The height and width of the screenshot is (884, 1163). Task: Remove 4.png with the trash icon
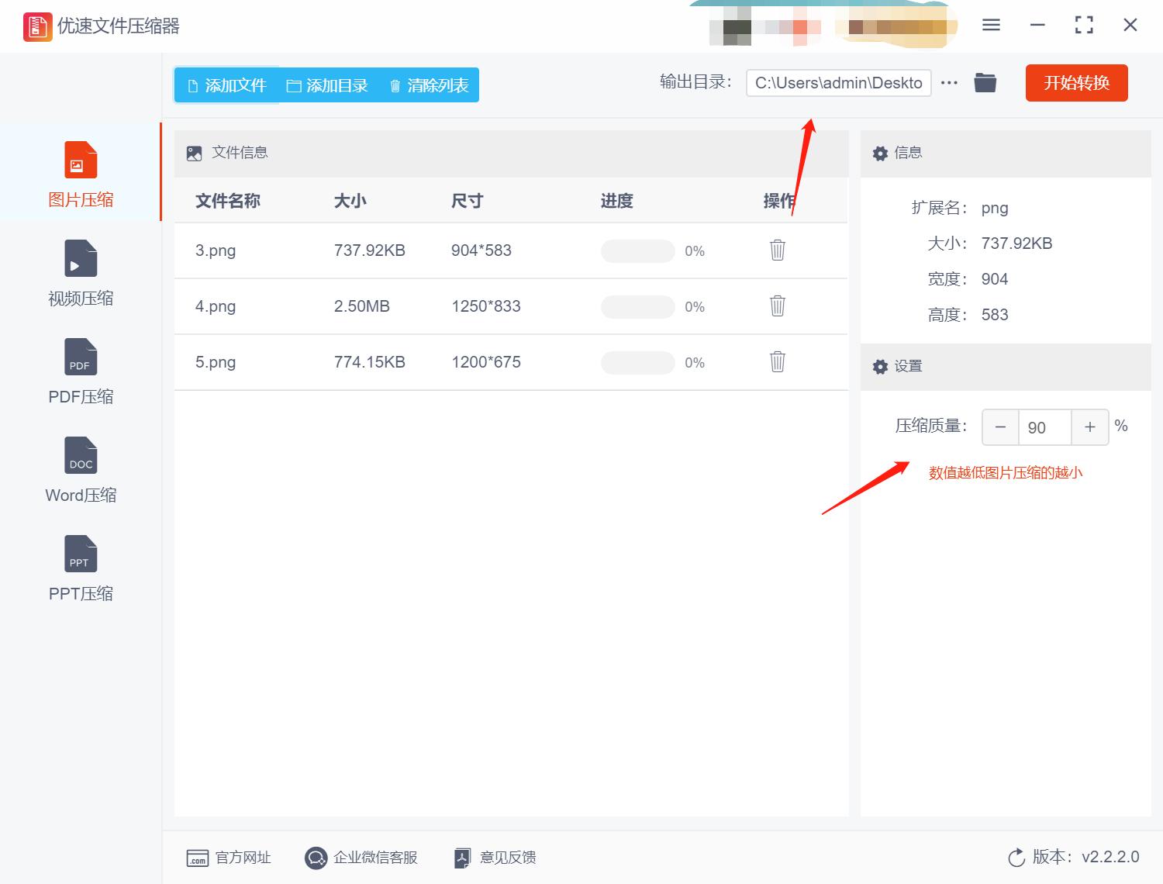776,306
